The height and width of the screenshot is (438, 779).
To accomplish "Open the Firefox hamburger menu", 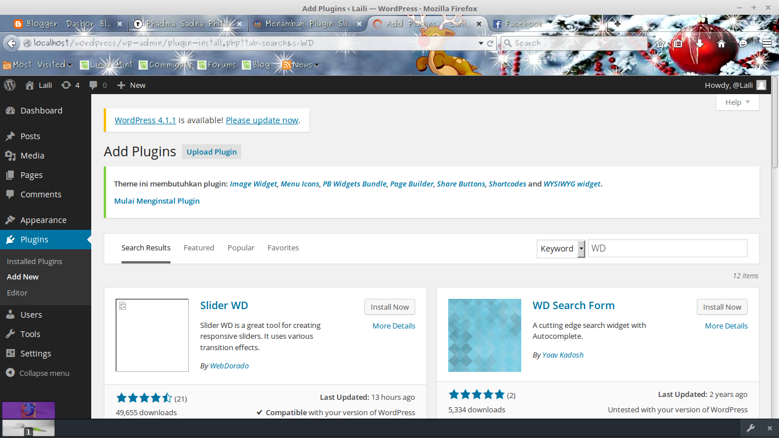I will point(767,43).
